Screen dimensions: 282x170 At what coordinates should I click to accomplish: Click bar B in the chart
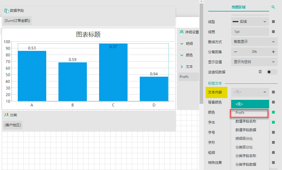click(x=73, y=82)
